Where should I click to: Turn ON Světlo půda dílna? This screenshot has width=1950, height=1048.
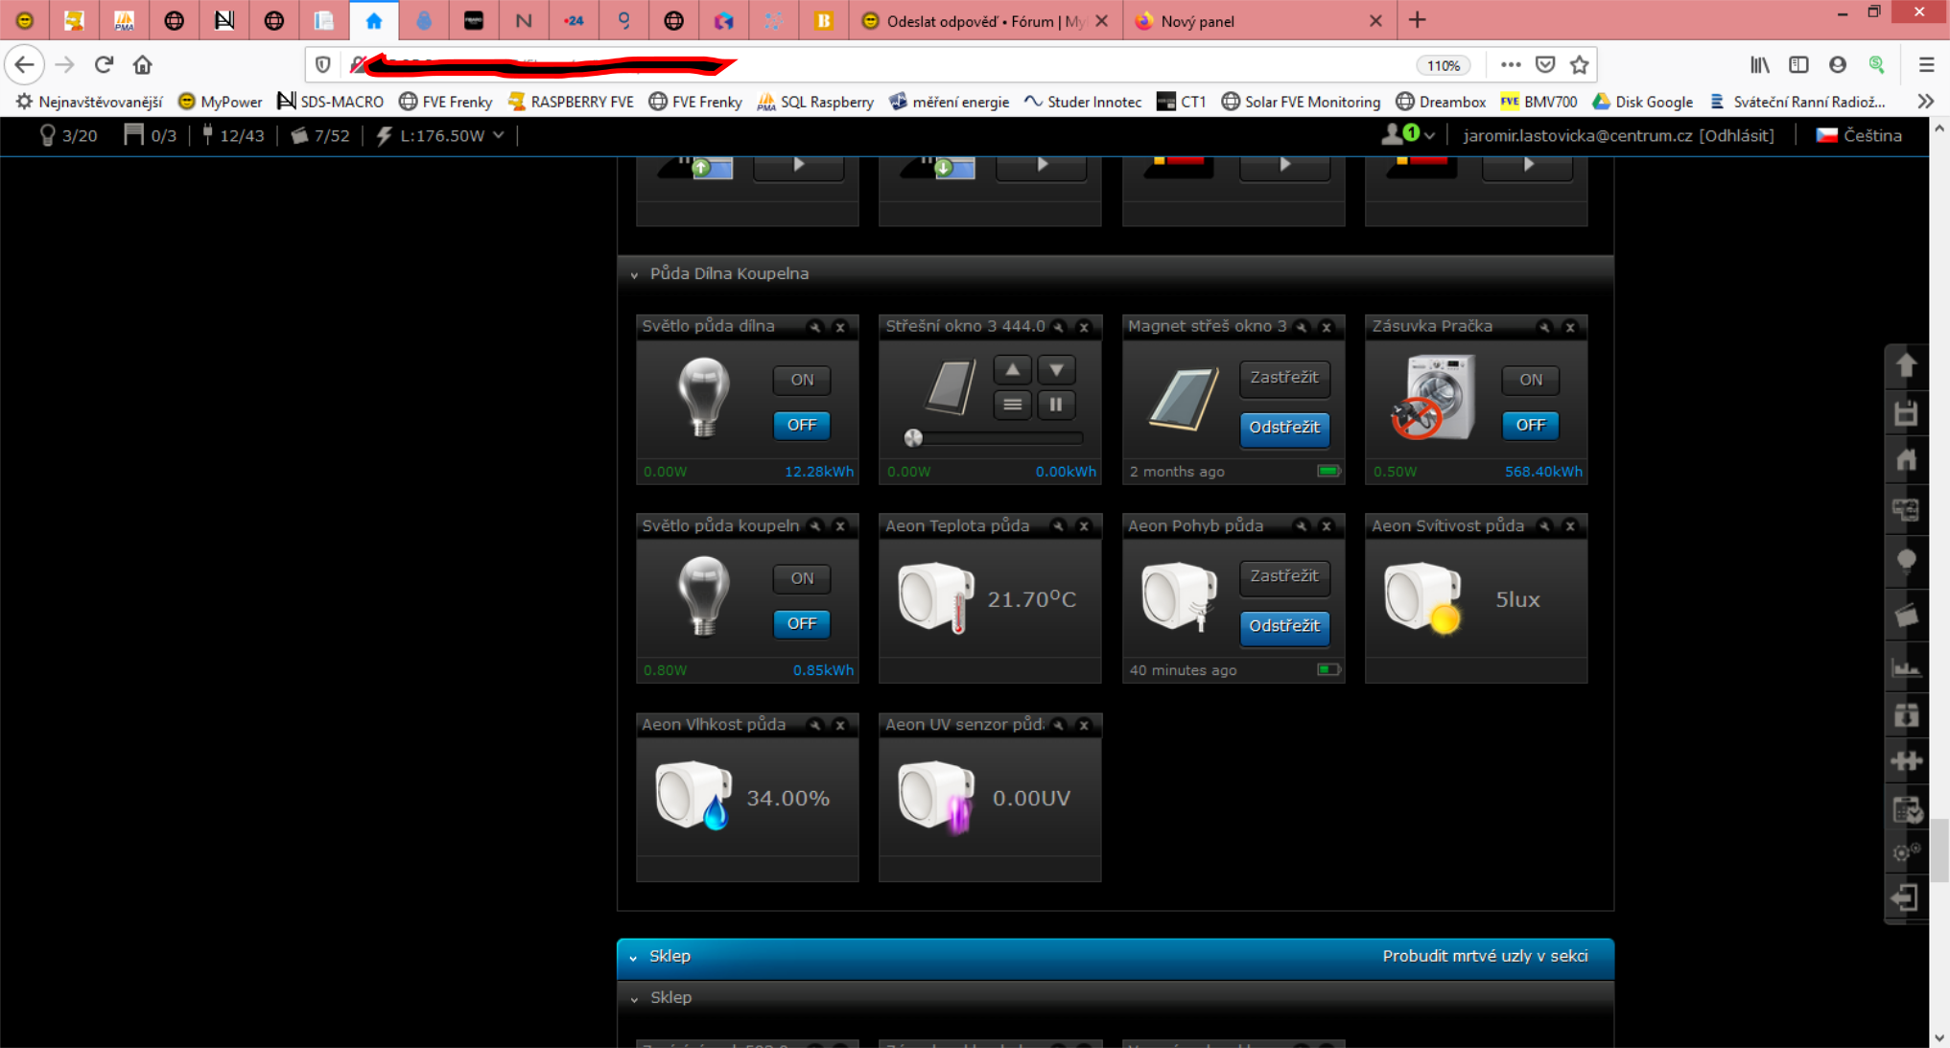[801, 380]
